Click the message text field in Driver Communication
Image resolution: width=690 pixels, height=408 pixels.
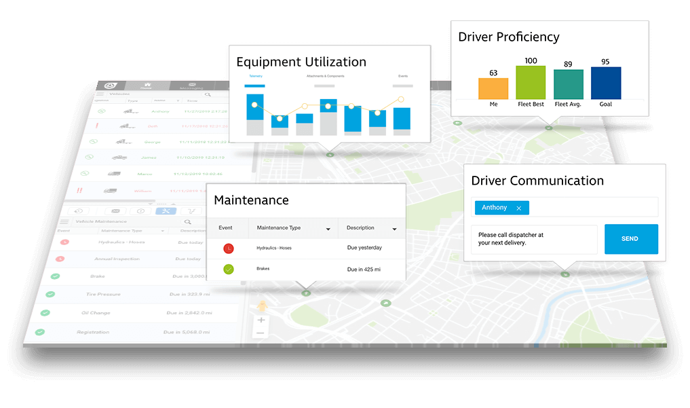pos(534,239)
